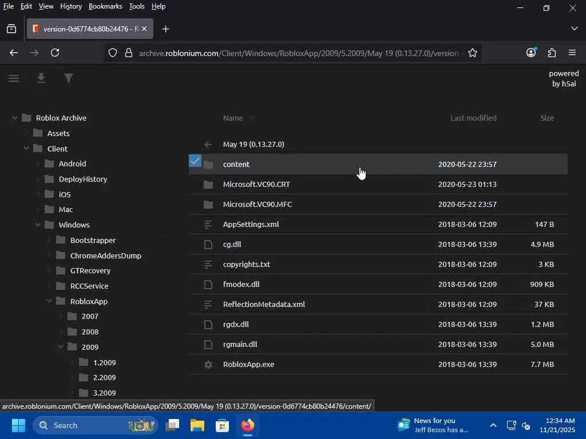This screenshot has width=586, height=439.
Task: Click the Windows taskbar Search box
Action: (96, 425)
